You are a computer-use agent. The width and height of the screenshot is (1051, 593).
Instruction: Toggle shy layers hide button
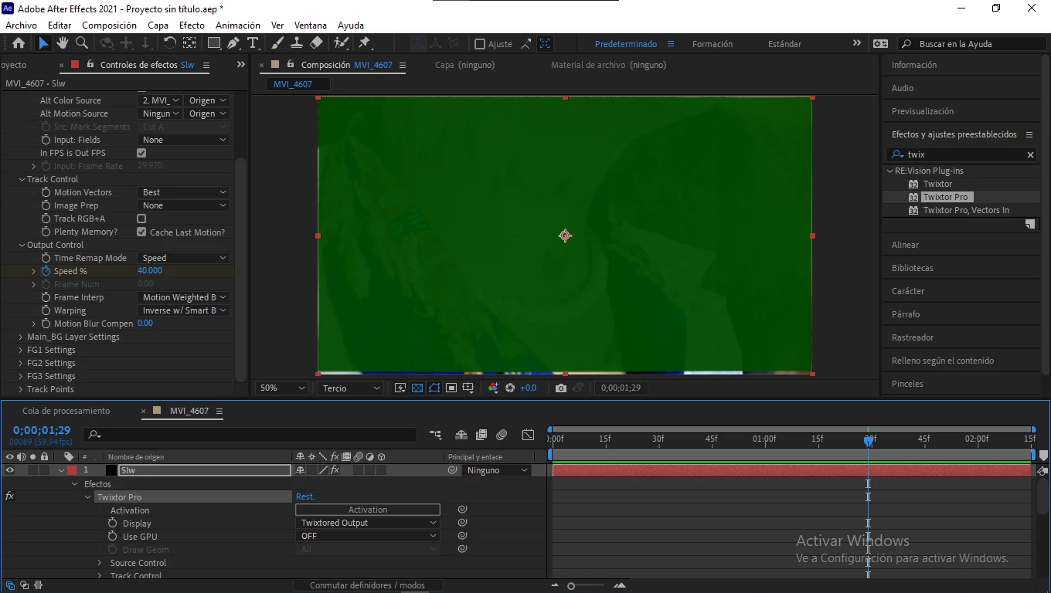461,435
